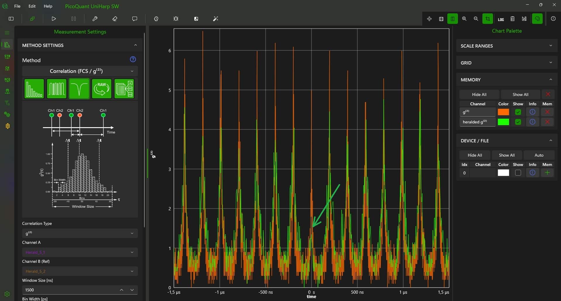Change the color swatch of the g(2) channel
Image resolution: width=561 pixels, height=301 pixels.
(503, 112)
